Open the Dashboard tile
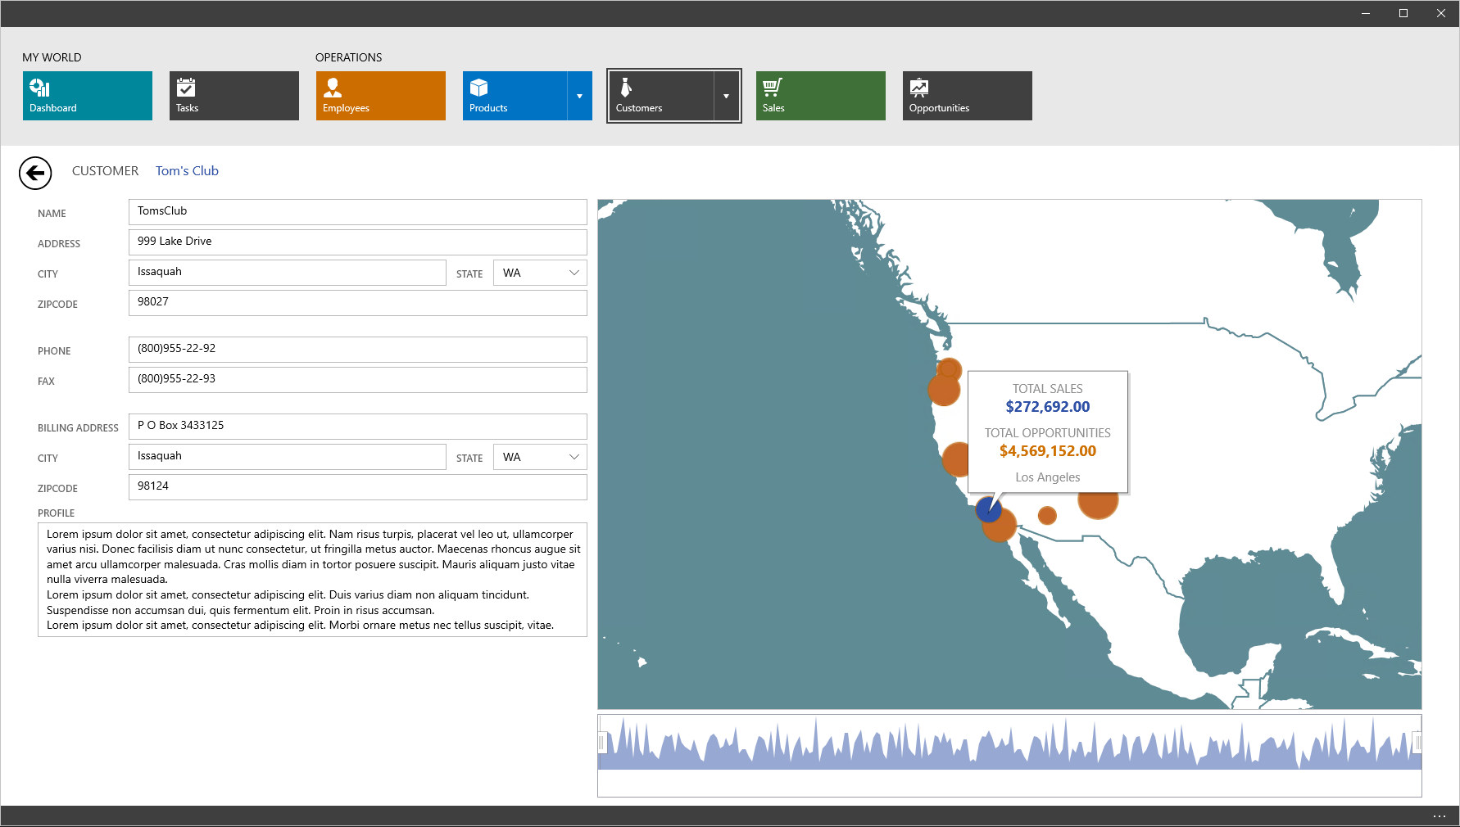This screenshot has height=827, width=1460. (x=87, y=96)
